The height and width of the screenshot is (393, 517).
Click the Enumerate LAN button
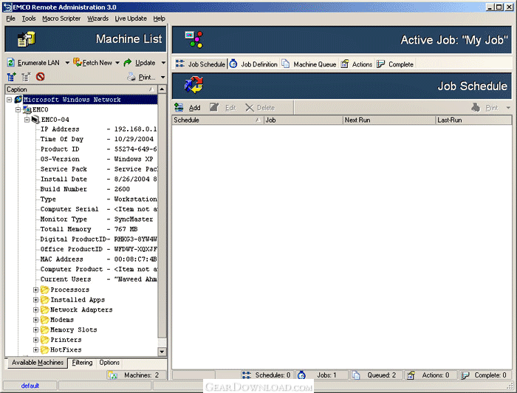[x=33, y=63]
